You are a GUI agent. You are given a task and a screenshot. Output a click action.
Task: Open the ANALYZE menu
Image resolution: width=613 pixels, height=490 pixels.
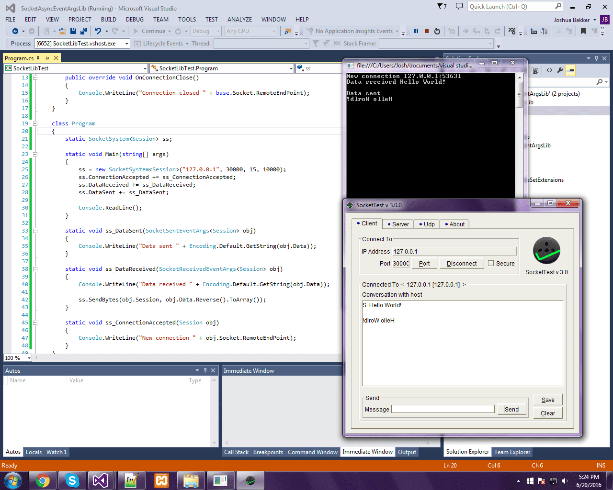point(239,20)
